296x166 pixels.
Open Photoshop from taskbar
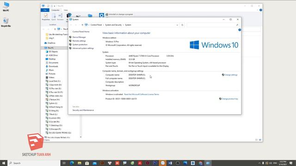155,163
